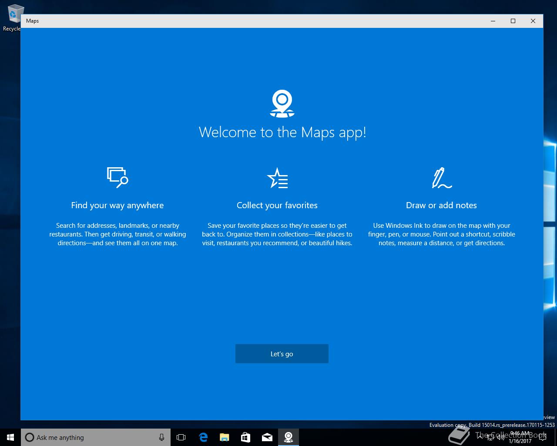Click the Find your way anywhere search icon

(x=117, y=177)
